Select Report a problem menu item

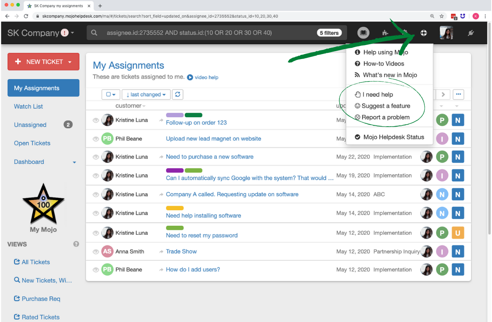pos(385,117)
